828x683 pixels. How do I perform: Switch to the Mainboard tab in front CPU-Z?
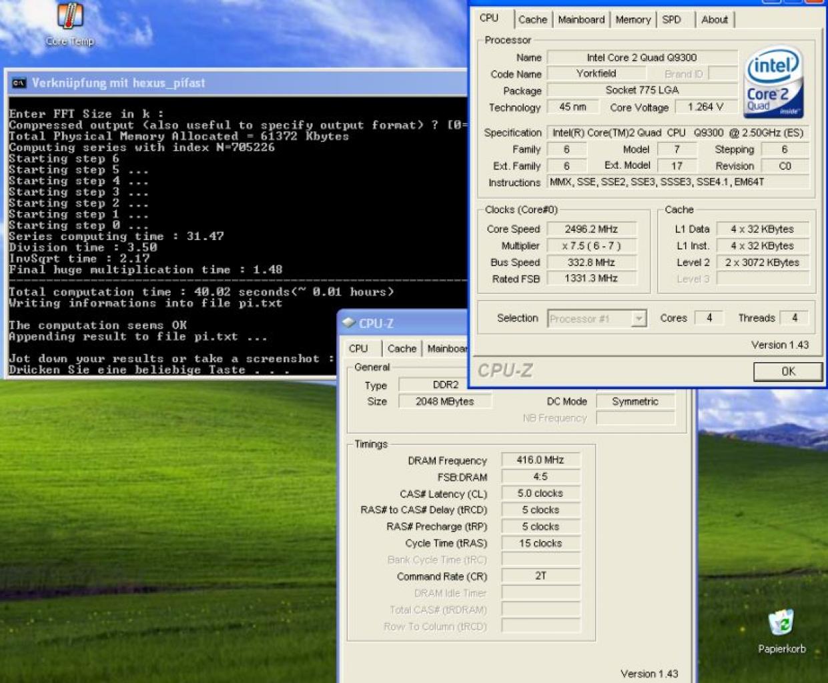click(581, 19)
